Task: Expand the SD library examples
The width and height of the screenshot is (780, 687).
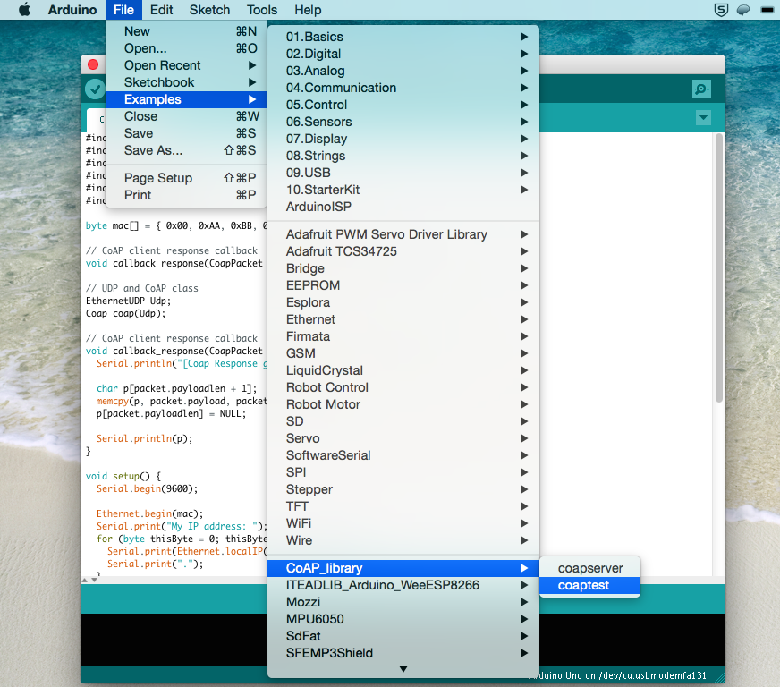Action: click(x=403, y=421)
